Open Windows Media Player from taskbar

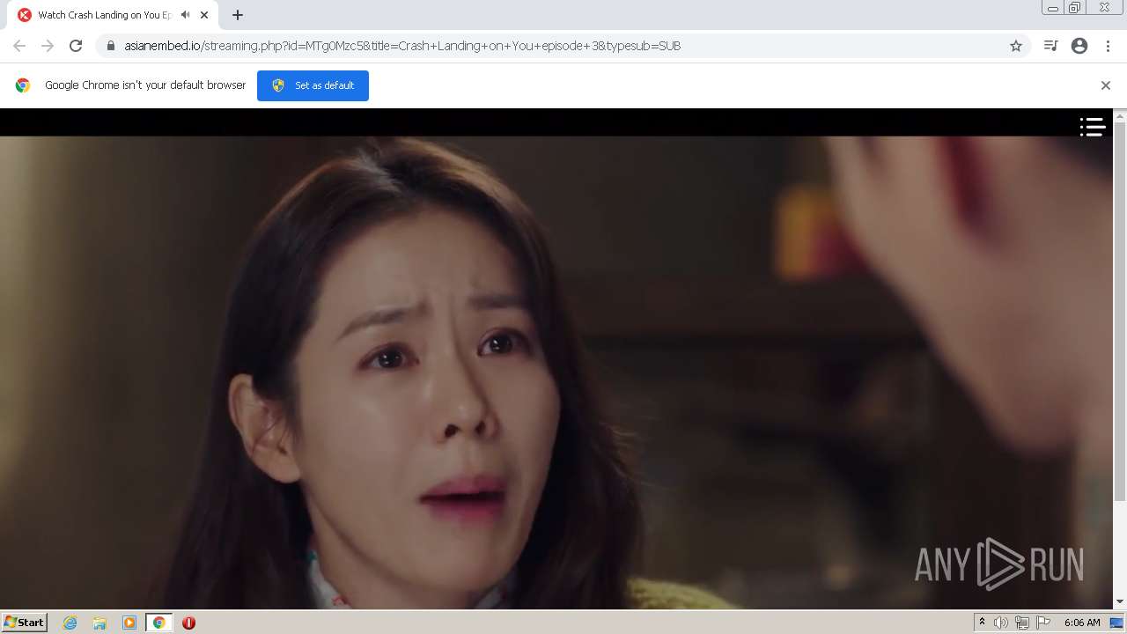[x=129, y=623]
